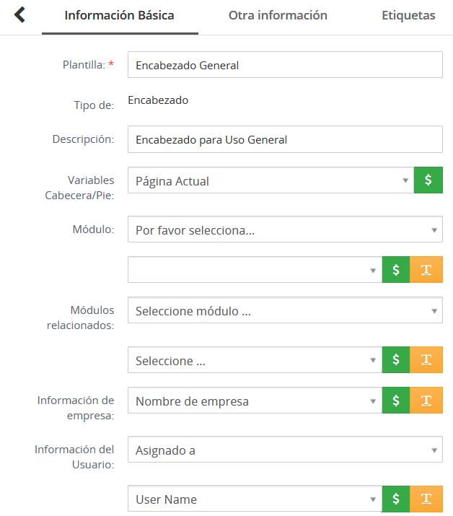Focus the Descripción text field

point(284,139)
